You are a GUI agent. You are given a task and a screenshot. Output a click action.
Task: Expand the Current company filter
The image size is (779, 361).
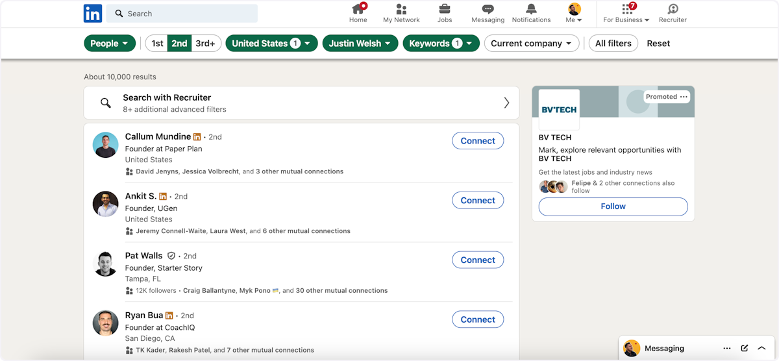[531, 44]
